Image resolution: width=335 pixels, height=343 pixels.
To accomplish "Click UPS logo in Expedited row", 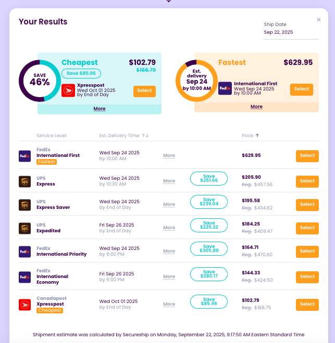I will click(24, 228).
